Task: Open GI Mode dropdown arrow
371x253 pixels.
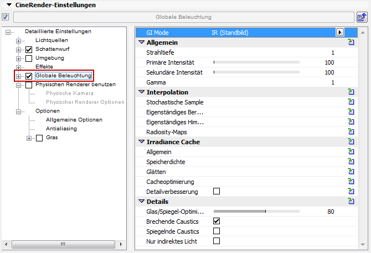Action: click(x=340, y=32)
